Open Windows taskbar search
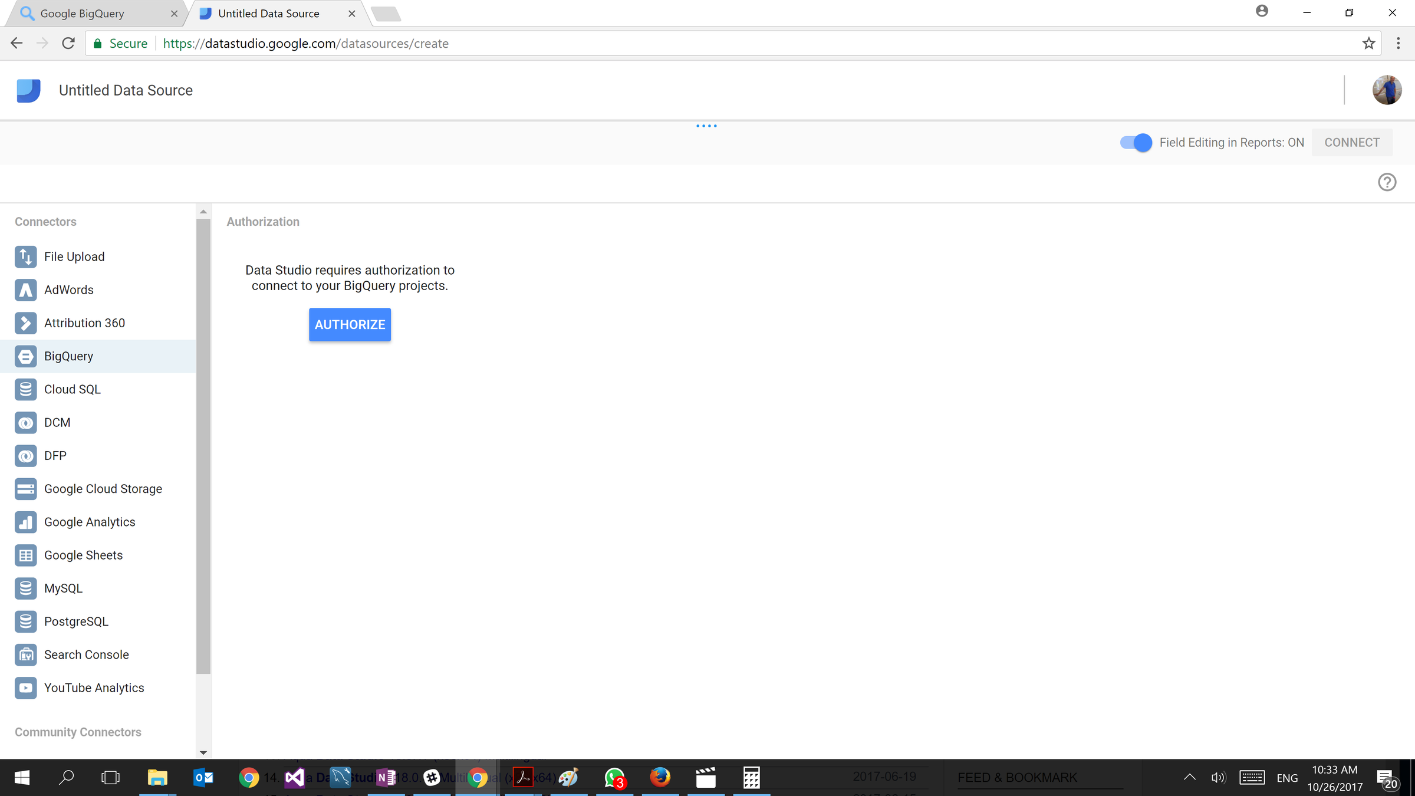Screen dimensions: 1415x796 coord(67,778)
